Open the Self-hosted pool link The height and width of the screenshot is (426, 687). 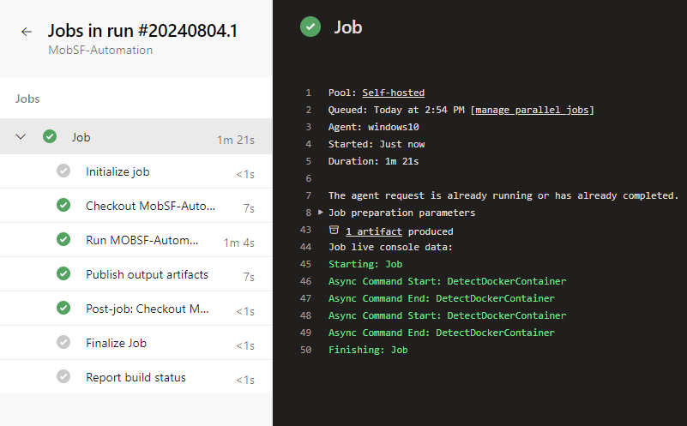393,93
